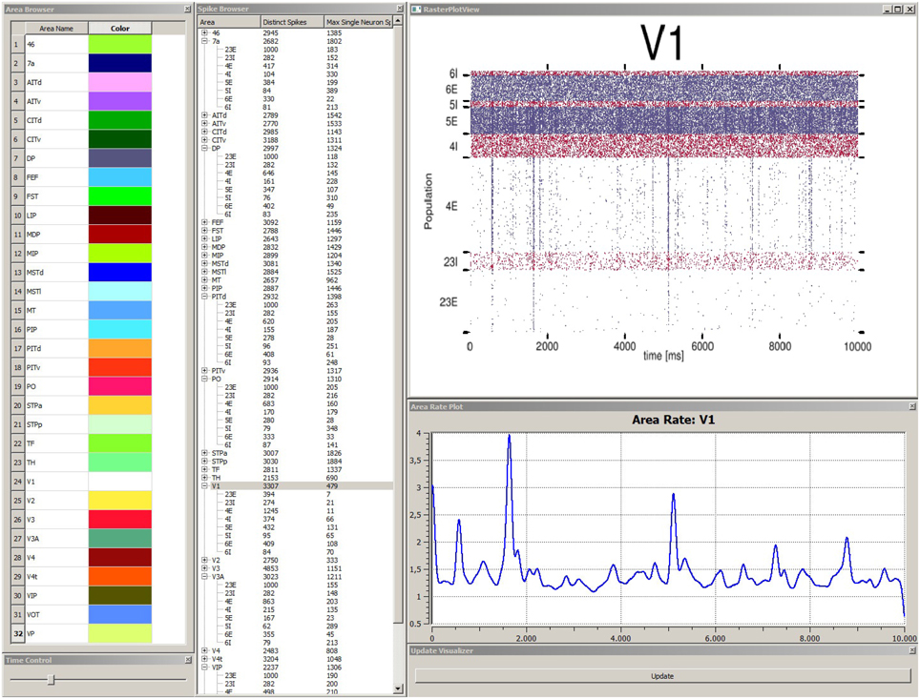This screenshot has height=699, width=920.
Task: Click the Max Single Neuron column header
Action: click(x=358, y=22)
